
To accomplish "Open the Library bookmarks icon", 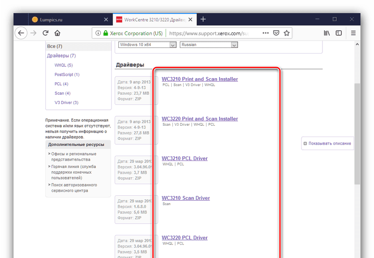I will [x=326, y=33].
